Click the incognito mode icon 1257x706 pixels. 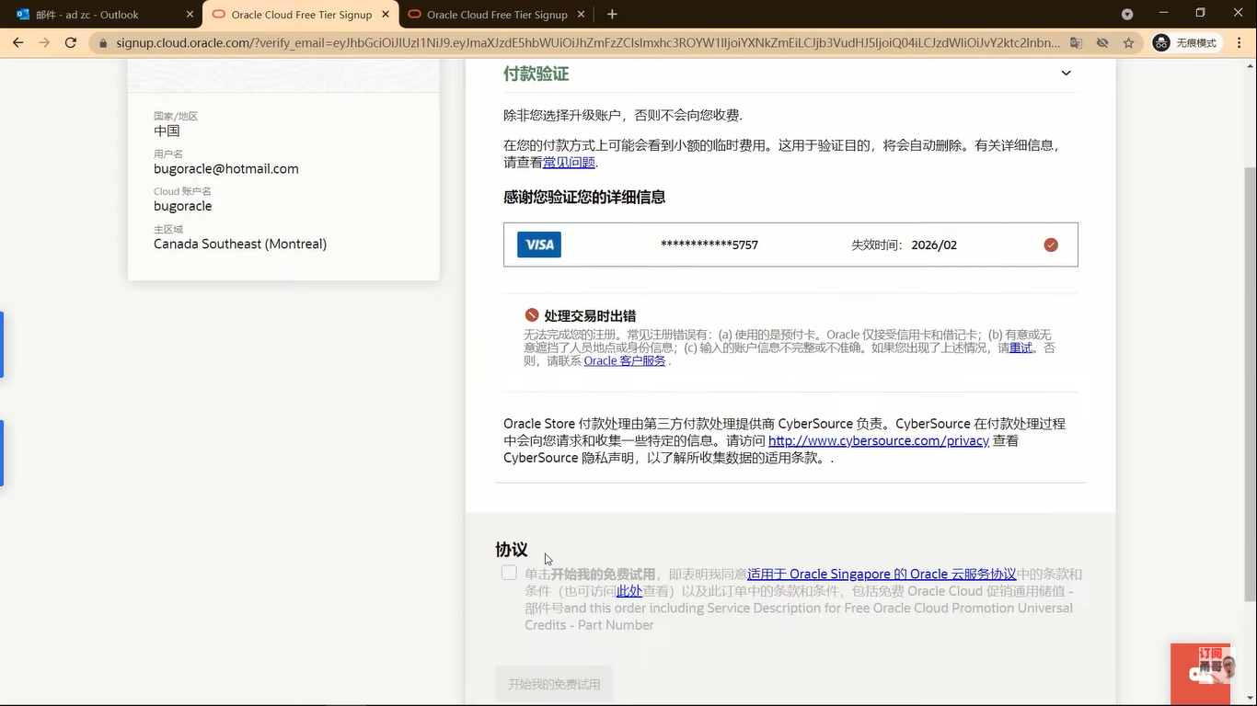pos(1161,42)
